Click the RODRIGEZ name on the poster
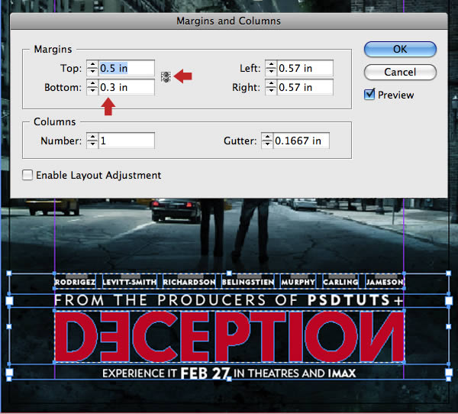The height and width of the screenshot is (414, 458). click(75, 282)
